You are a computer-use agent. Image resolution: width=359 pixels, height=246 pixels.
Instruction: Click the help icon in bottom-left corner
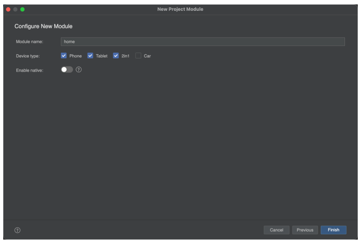click(x=17, y=230)
